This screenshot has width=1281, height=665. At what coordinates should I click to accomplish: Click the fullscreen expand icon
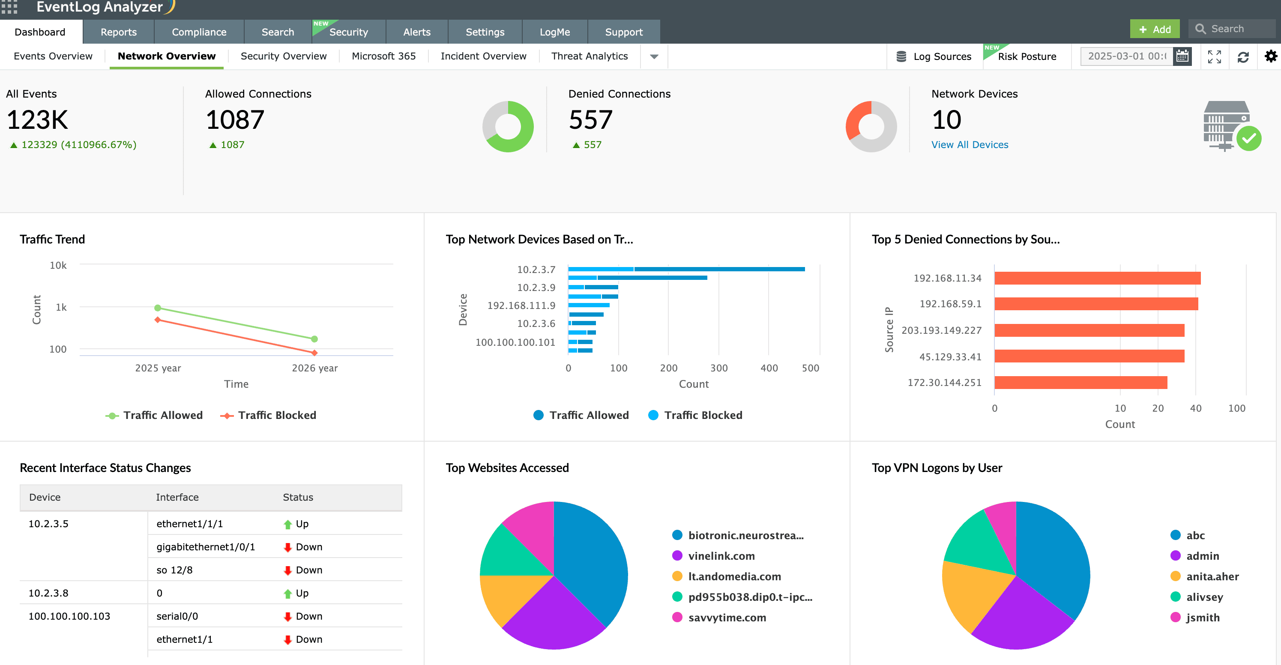click(1214, 56)
